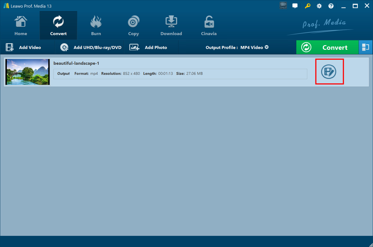The width and height of the screenshot is (373, 247).
Task: Open the Cinavia removal tab
Action: pos(209,26)
